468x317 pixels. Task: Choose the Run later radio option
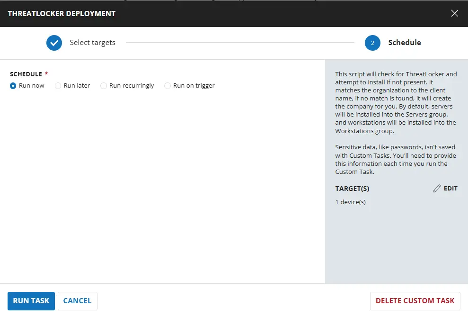click(58, 86)
